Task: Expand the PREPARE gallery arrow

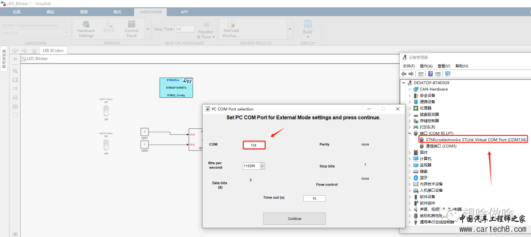Action: [x=147, y=29]
